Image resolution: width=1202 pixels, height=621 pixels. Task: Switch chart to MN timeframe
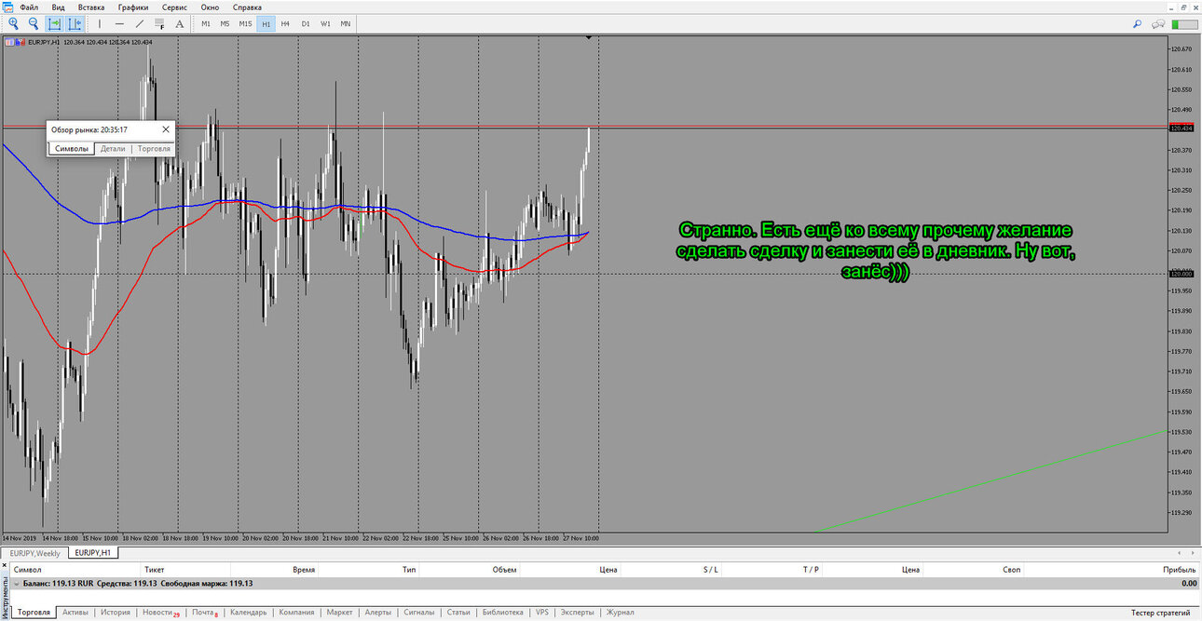coord(346,23)
